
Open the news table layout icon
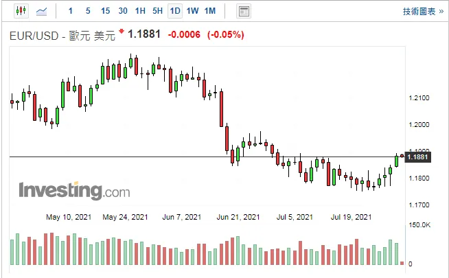[x=244, y=12]
